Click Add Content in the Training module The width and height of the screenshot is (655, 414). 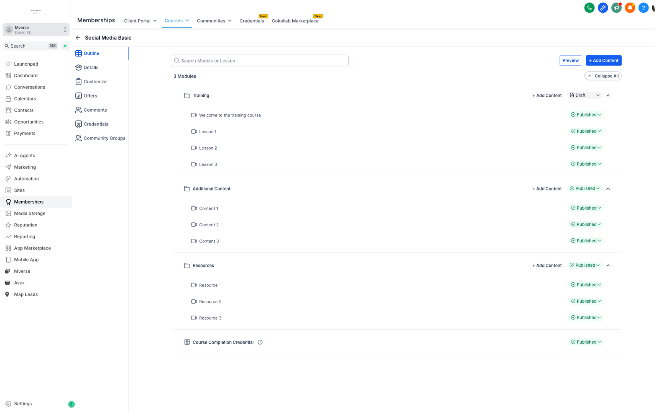click(x=547, y=96)
